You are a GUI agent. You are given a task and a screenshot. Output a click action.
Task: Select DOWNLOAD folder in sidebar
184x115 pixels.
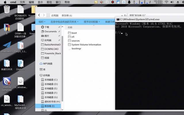tap(50, 49)
